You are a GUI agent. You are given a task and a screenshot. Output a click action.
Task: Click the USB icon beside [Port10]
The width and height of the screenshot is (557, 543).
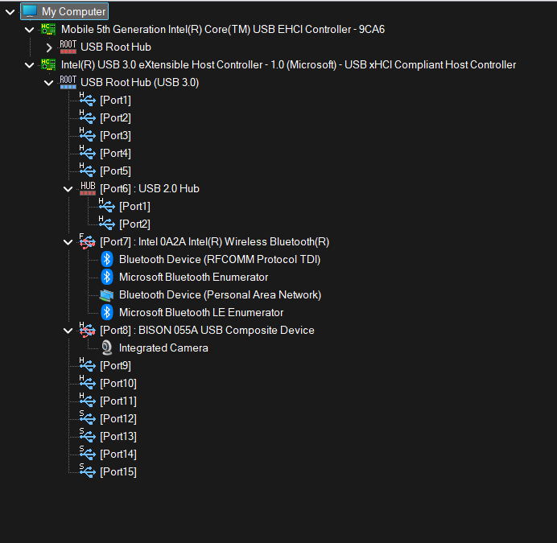click(x=87, y=382)
